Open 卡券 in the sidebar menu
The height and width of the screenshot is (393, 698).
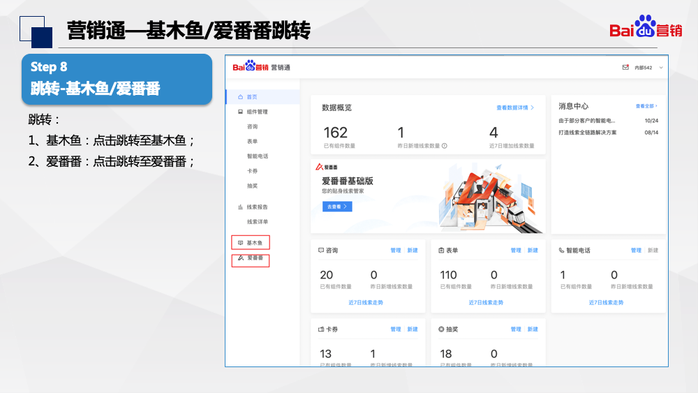coord(253,171)
